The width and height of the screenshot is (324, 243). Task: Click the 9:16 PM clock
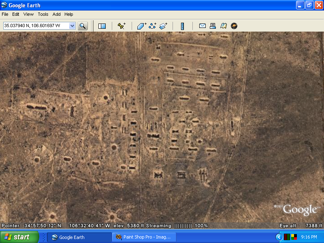[x=309, y=237]
